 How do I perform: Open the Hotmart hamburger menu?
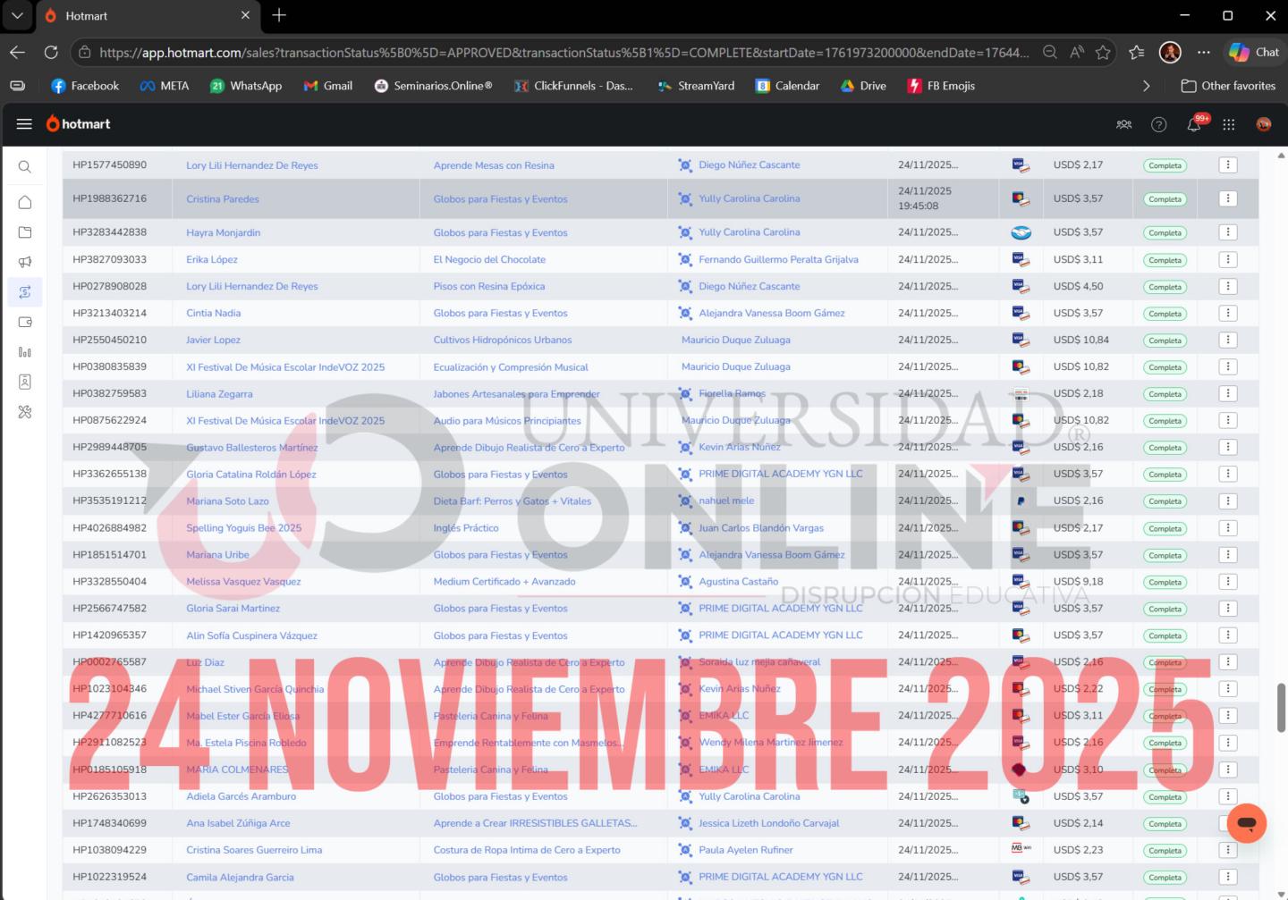(x=24, y=124)
